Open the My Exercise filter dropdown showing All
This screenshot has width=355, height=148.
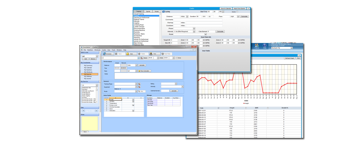coord(97,85)
